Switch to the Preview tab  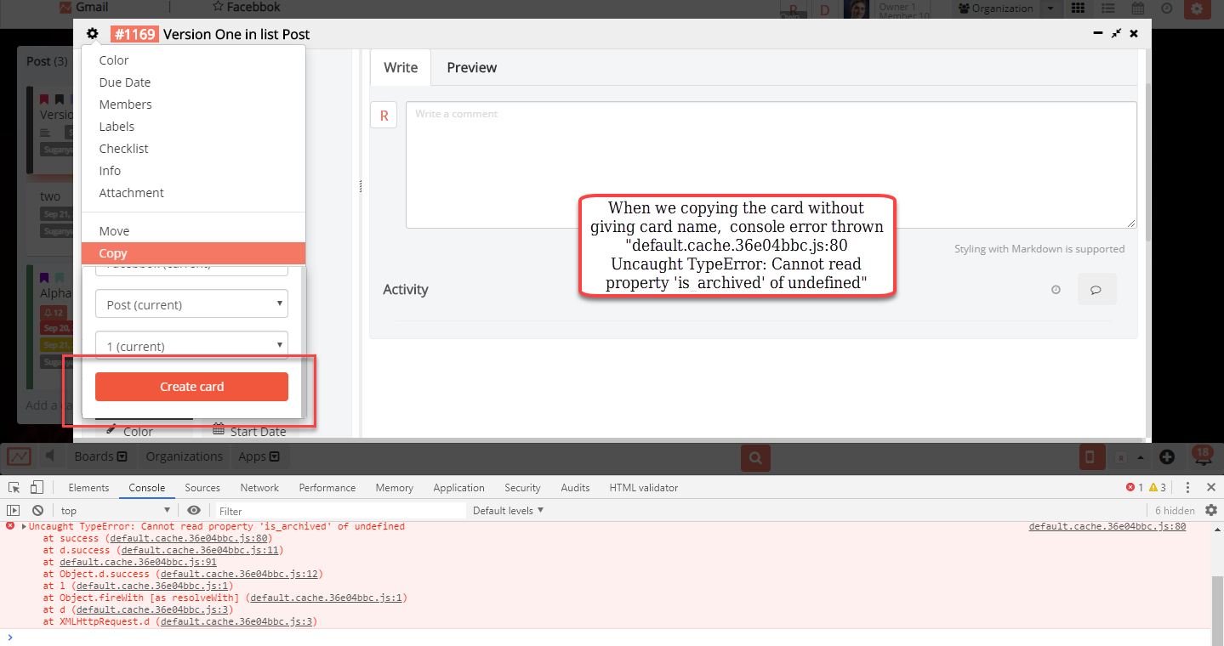tap(471, 67)
